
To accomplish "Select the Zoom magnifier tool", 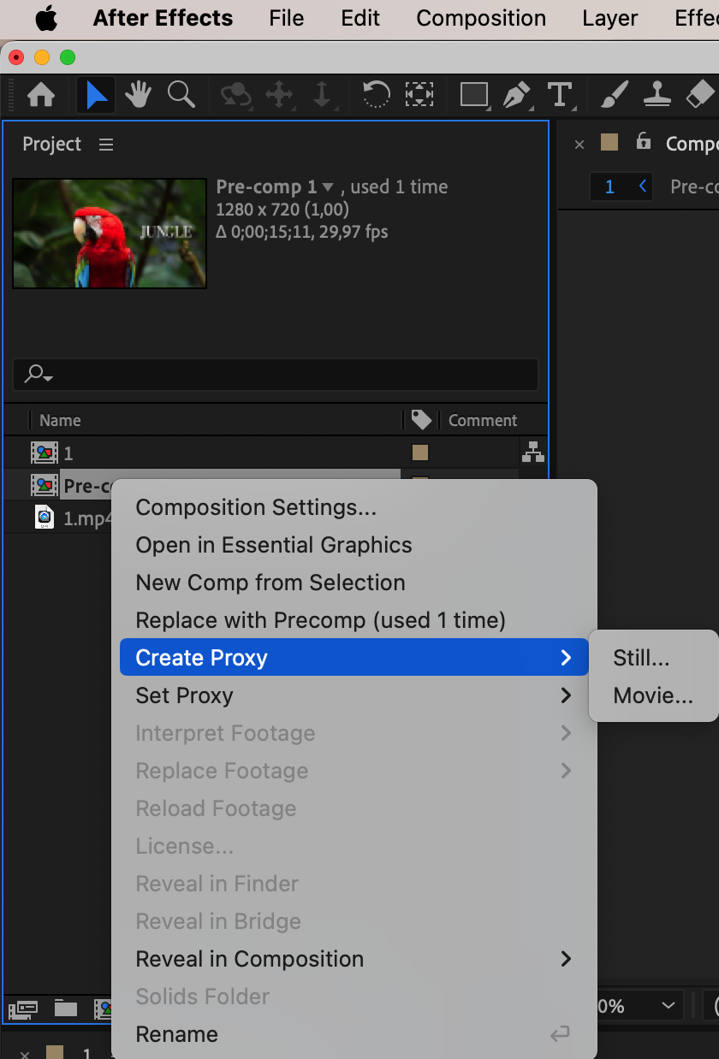I will coord(181,94).
